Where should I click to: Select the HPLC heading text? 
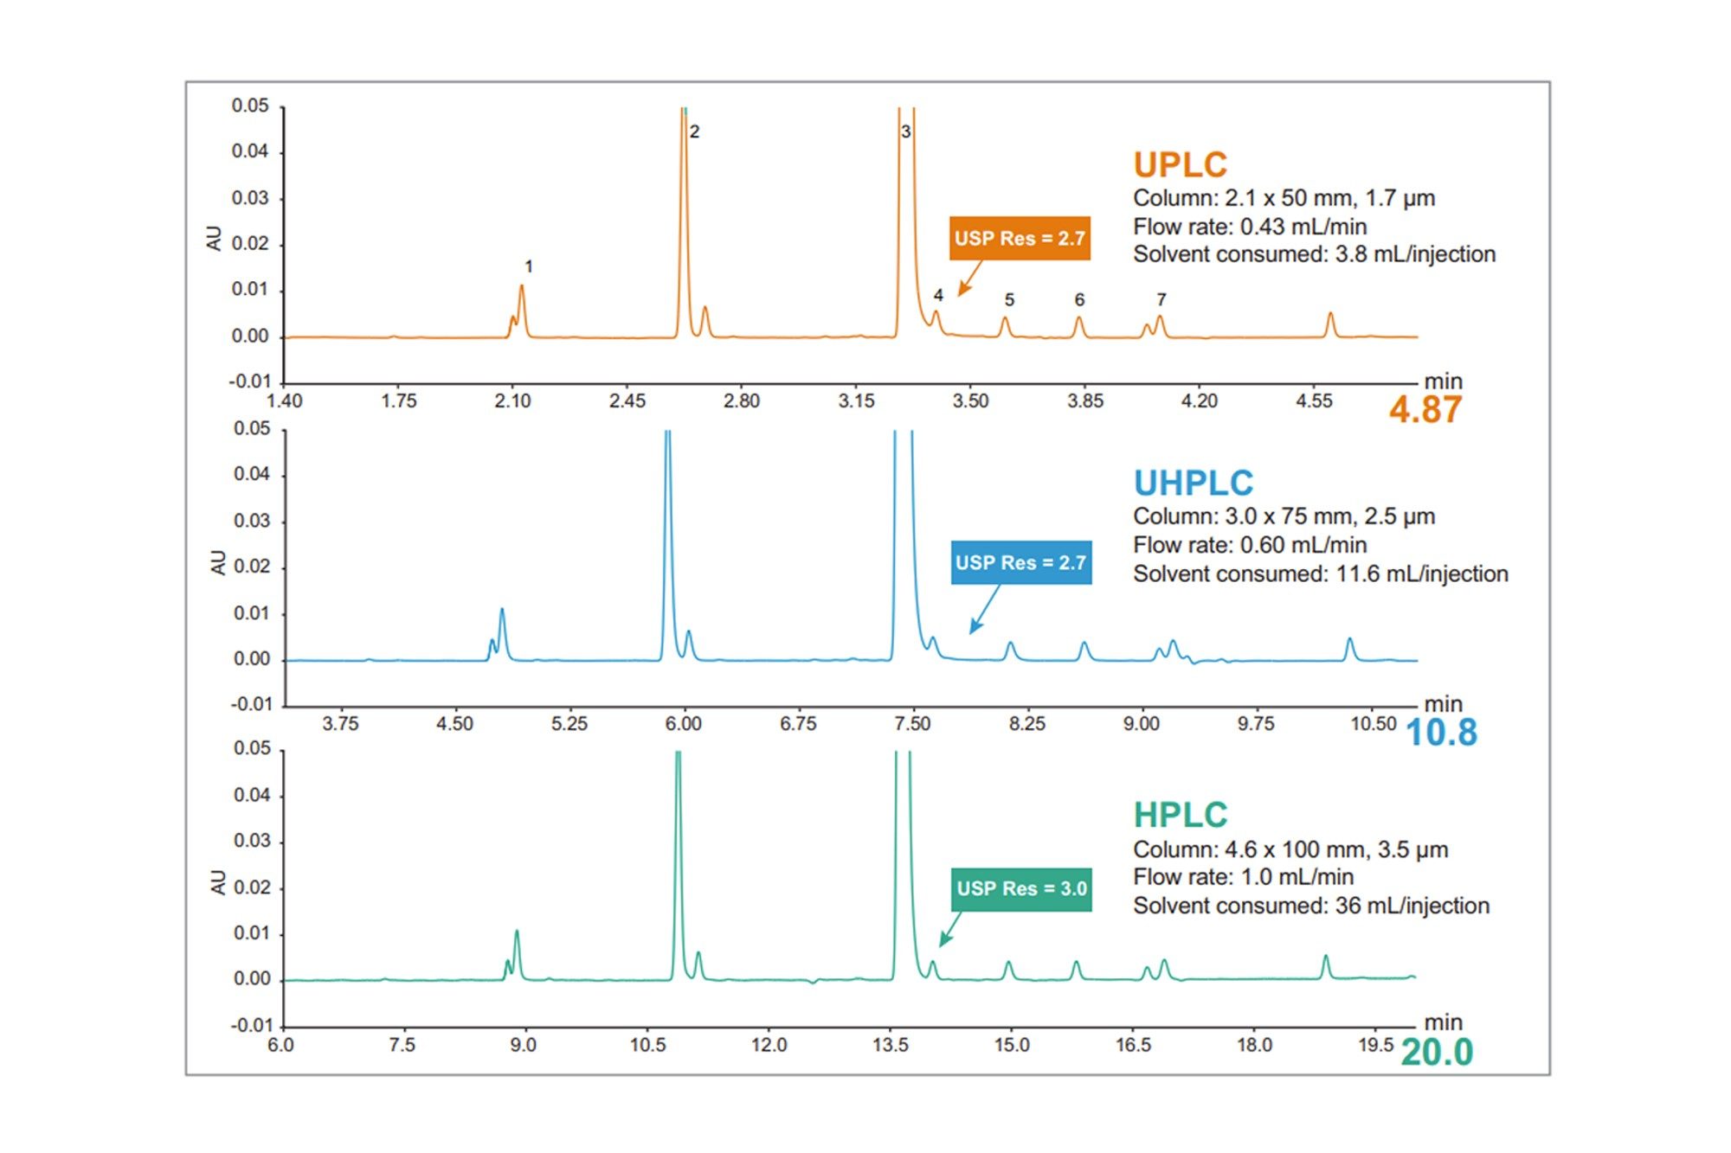(x=1181, y=815)
